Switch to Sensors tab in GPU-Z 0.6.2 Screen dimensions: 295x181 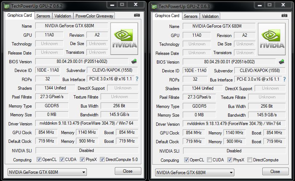tap(43, 16)
